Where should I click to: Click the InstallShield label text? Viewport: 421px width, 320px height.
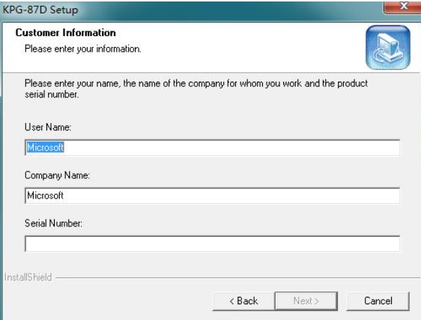tap(28, 277)
